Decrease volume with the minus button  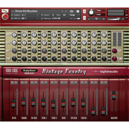pyautogui.click(x=109, y=19)
